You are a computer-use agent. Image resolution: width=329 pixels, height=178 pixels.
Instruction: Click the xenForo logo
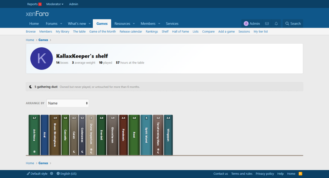click(x=37, y=14)
